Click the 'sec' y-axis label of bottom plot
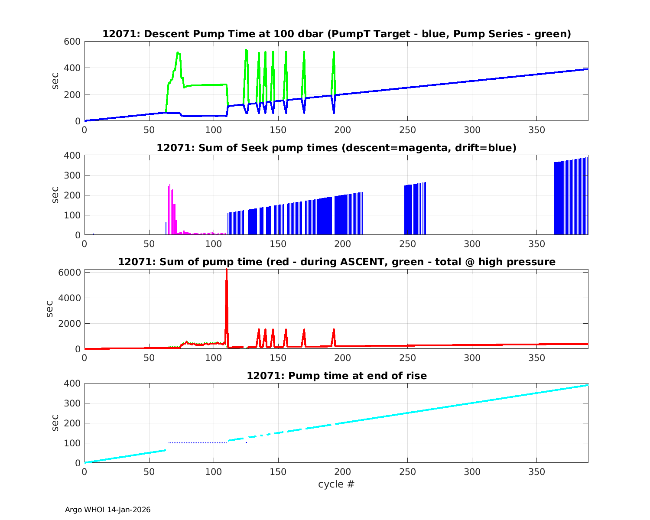This screenshot has width=650, height=520. pos(55,423)
